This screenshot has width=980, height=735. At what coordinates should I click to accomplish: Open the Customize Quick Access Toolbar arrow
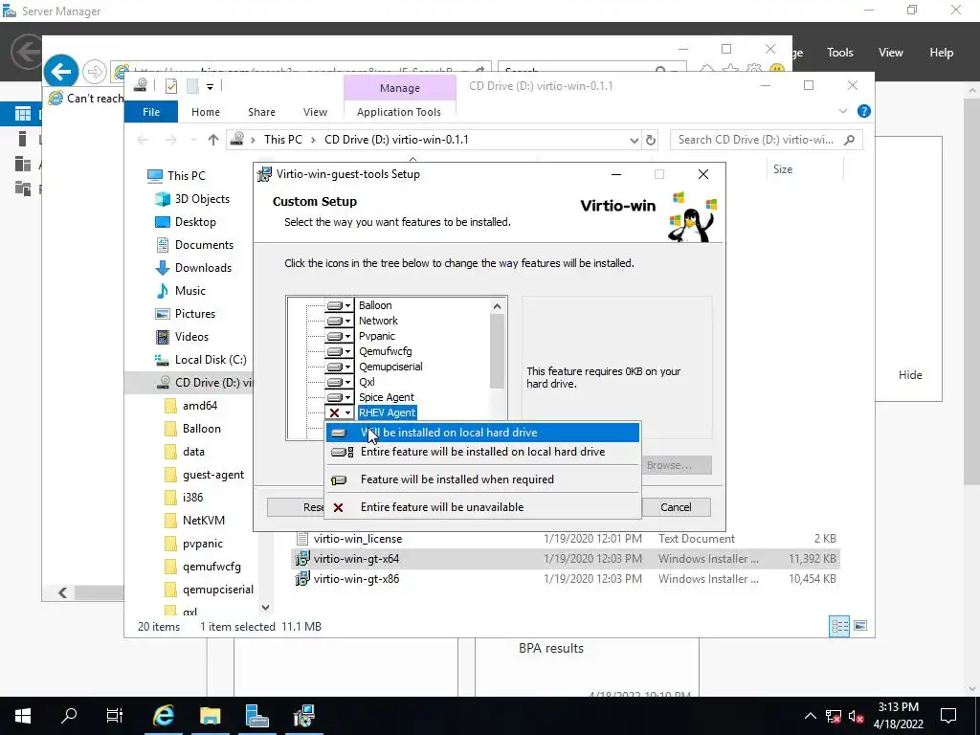click(x=210, y=87)
